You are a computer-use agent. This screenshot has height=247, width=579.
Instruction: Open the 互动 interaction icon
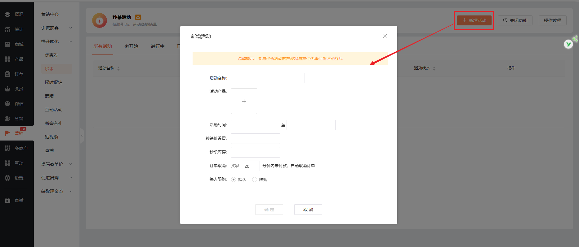(7, 163)
